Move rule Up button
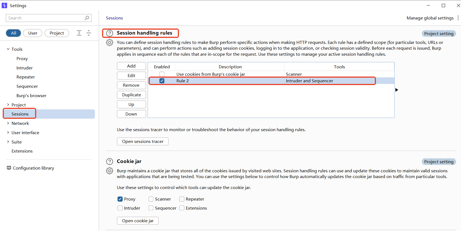The width and height of the screenshot is (461, 231). [x=131, y=104]
